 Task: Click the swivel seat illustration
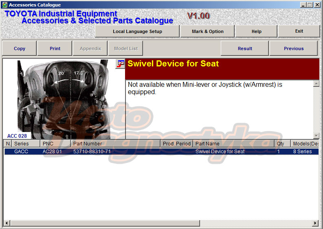coord(64,99)
